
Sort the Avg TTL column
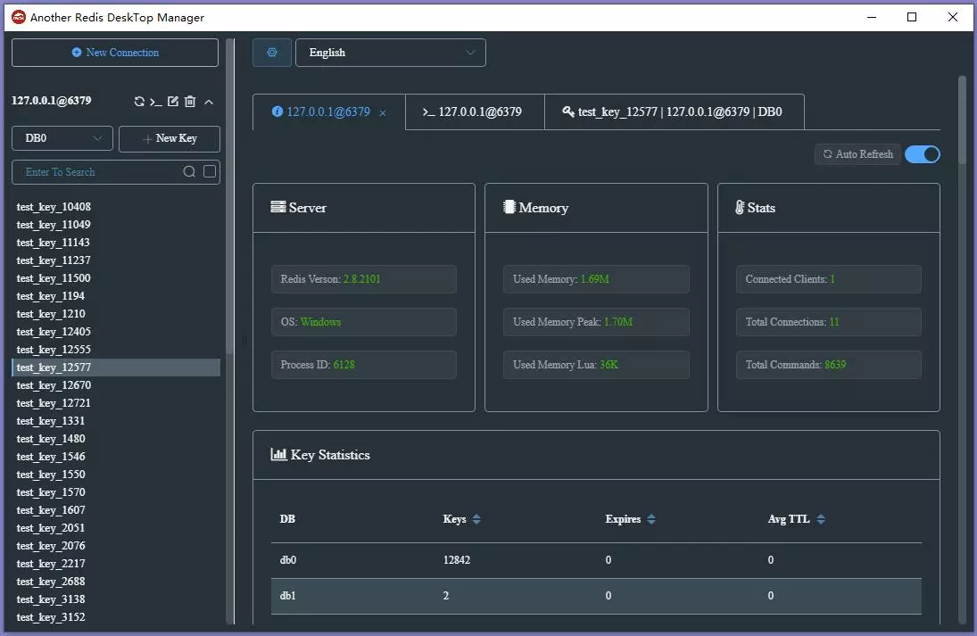820,518
